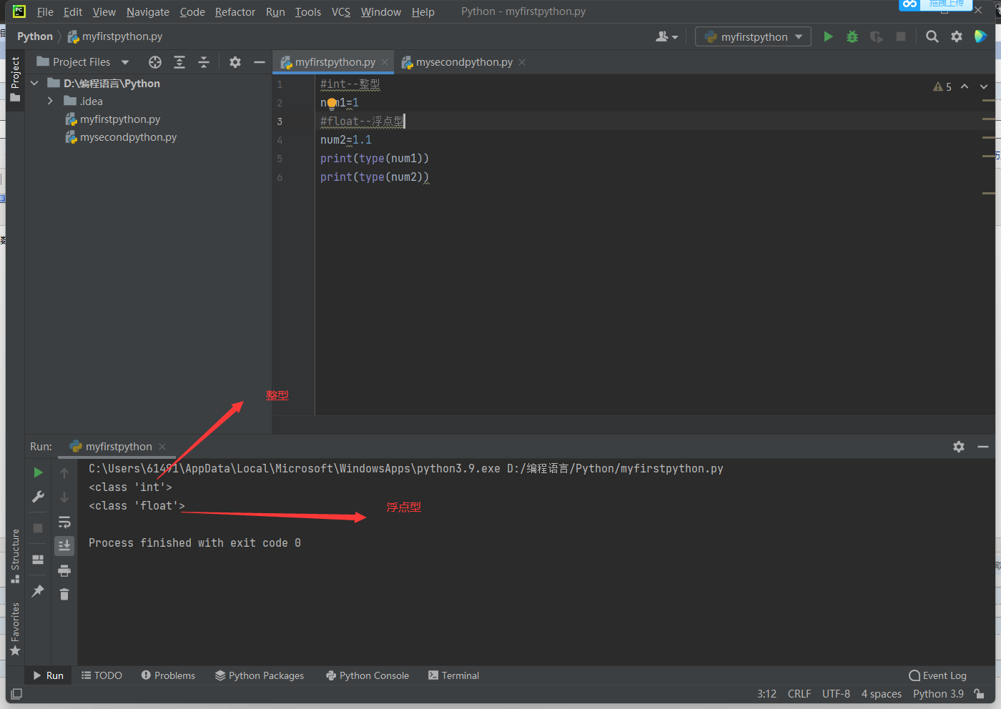Change the Python 3.9 interpreter
Screen dimensions: 1001x709
click(938, 694)
